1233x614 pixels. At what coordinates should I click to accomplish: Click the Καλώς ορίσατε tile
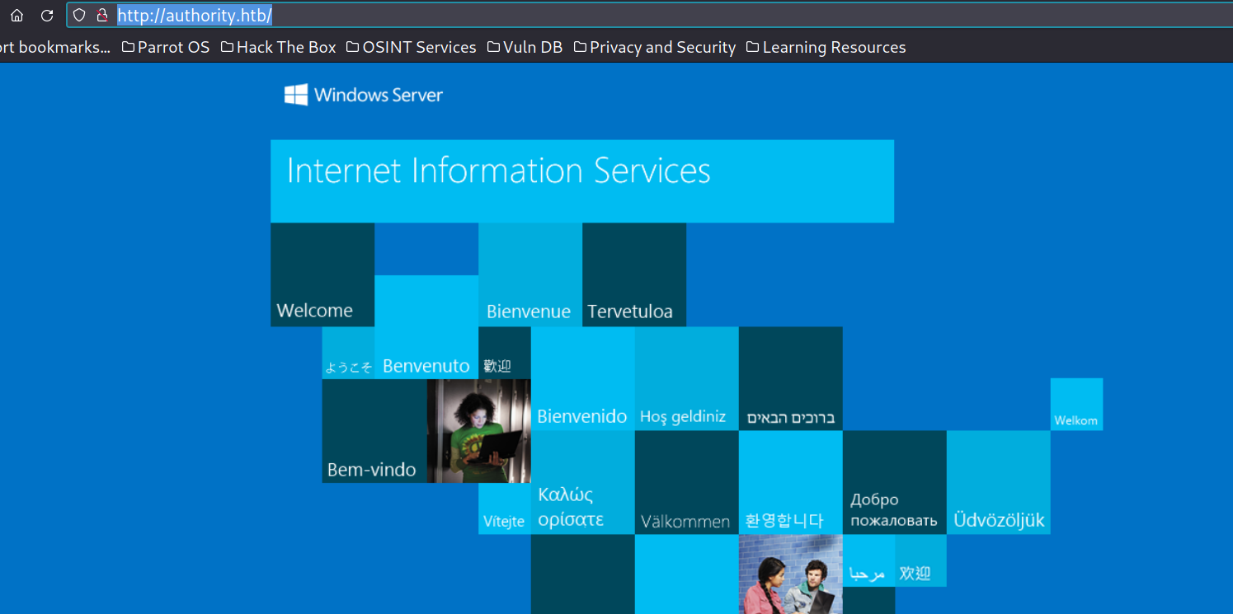point(583,482)
